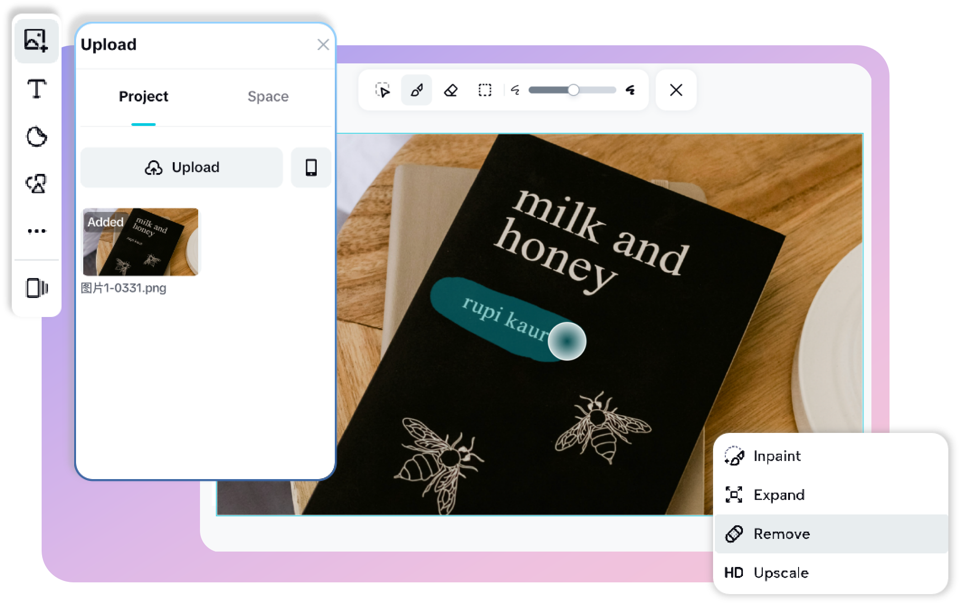Image resolution: width=961 pixels, height=605 pixels.
Task: Expand more tools via three dots
Action: (37, 231)
